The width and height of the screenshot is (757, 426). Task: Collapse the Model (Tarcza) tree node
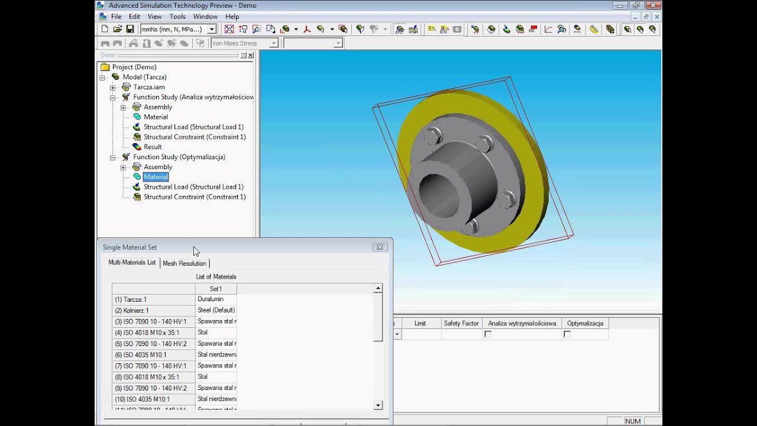click(102, 77)
